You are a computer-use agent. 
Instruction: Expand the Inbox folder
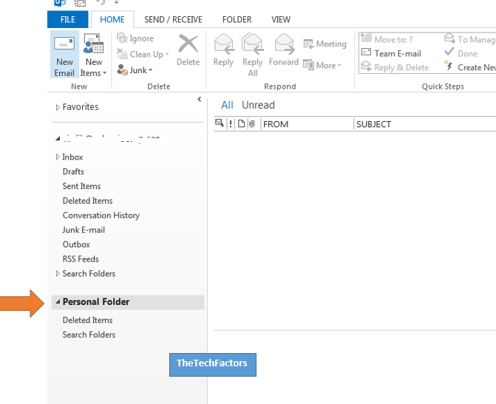[58, 157]
